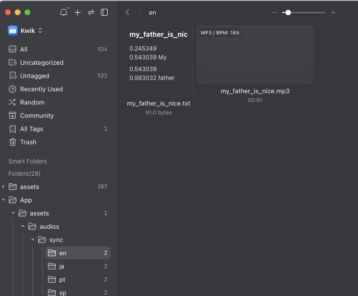Click the 00:01 duration label
The width and height of the screenshot is (358, 296).
click(x=255, y=100)
